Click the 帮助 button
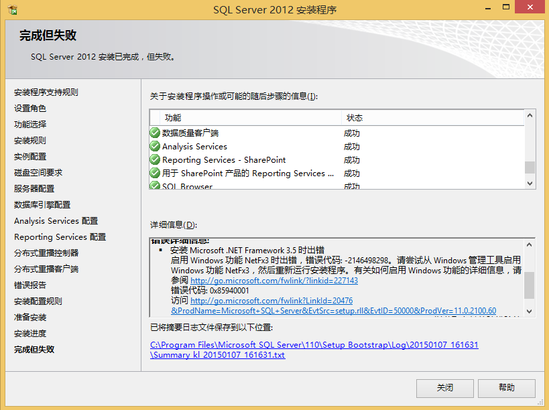 pos(506,388)
